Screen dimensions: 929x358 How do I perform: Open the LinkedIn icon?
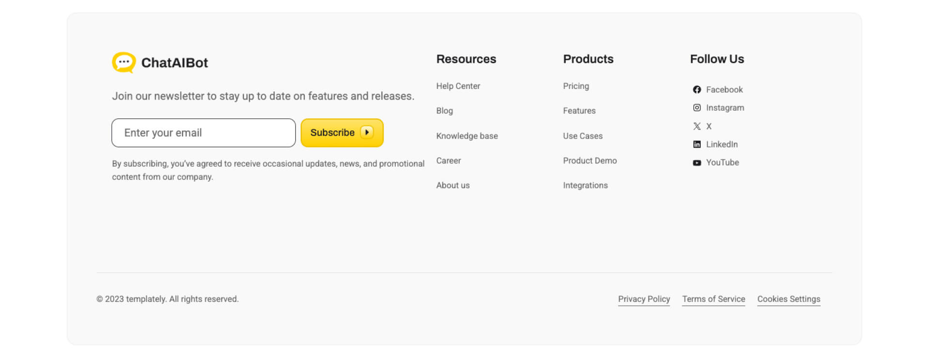[x=697, y=144]
